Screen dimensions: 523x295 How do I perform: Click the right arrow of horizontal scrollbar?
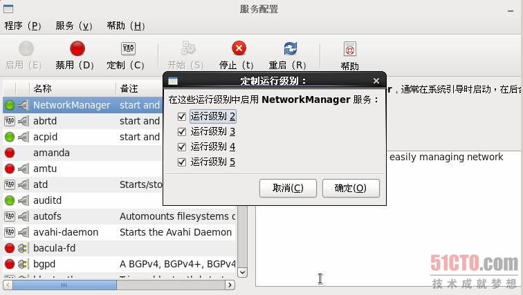click(x=230, y=285)
